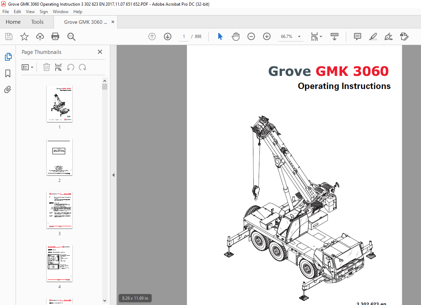Click the stamp tool icon

[404, 37]
